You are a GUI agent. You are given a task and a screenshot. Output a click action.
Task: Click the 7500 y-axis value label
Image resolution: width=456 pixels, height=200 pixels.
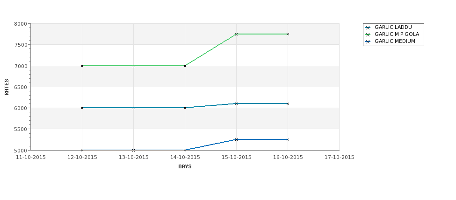pos(21,45)
